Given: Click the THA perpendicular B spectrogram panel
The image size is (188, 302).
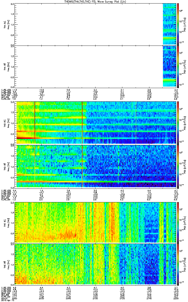Looking at the screenshot, I should pyautogui.click(x=96, y=24).
